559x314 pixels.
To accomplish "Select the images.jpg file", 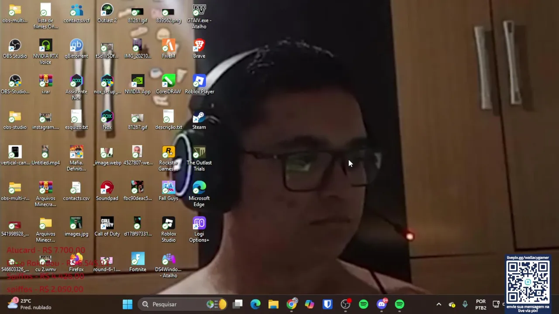I will coord(76,227).
